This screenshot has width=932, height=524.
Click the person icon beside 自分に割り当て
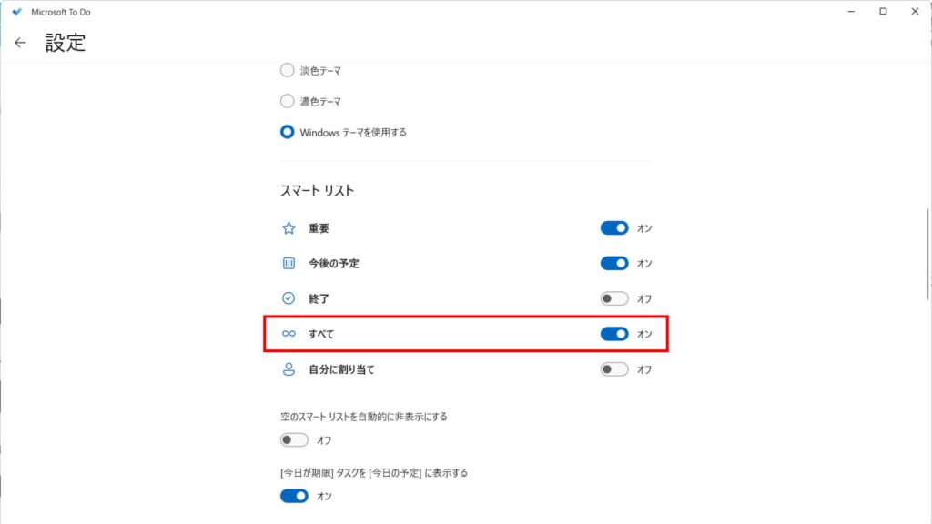[289, 369]
